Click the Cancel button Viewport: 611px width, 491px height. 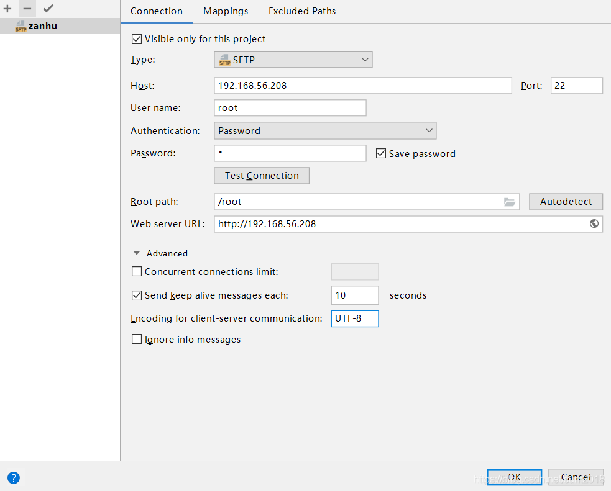[x=576, y=477]
